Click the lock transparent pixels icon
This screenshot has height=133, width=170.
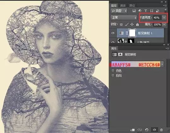[121, 25]
